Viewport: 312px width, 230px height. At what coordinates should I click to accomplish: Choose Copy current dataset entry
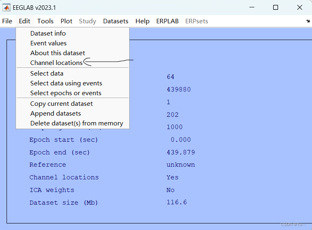pos(73,104)
